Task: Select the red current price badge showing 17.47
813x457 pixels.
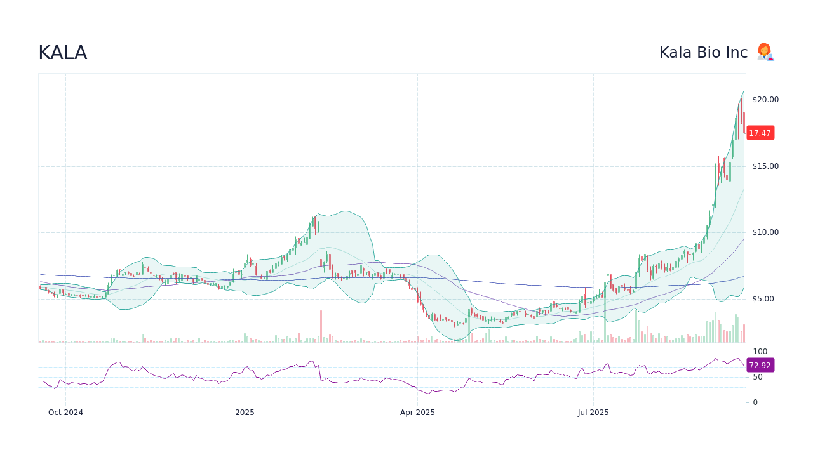Action: coord(759,133)
